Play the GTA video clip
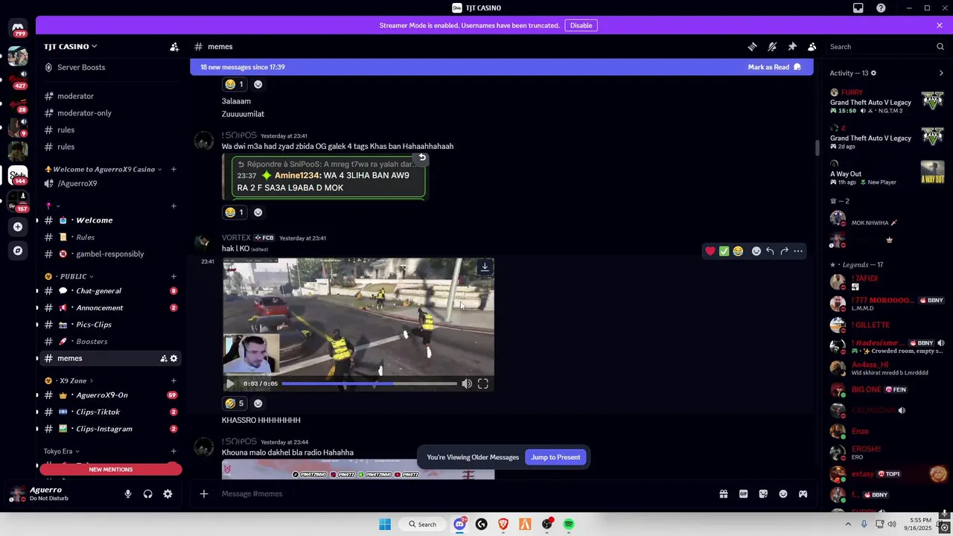 pyautogui.click(x=230, y=384)
